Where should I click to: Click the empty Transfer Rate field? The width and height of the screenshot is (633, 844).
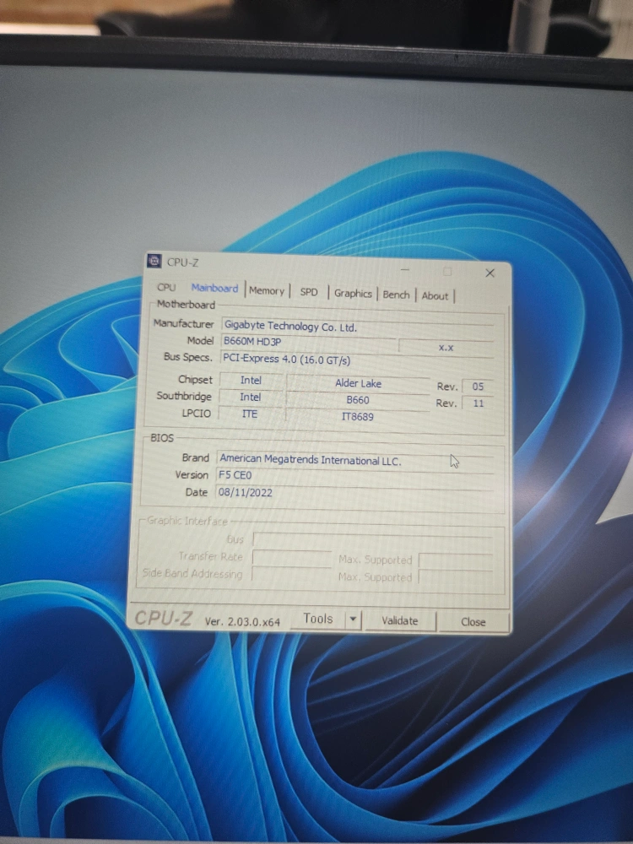pos(292,558)
